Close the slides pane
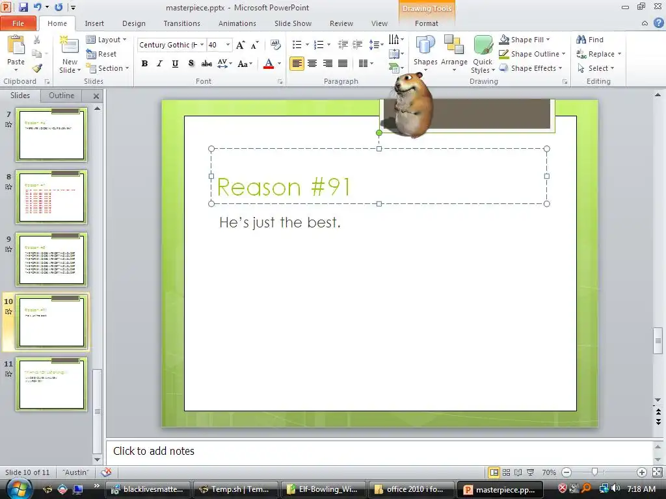The image size is (666, 499). (x=96, y=96)
